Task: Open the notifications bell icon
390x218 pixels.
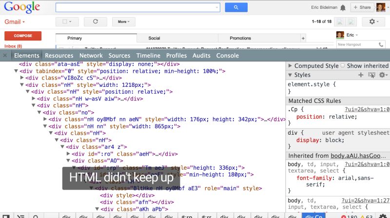Action: point(343,8)
